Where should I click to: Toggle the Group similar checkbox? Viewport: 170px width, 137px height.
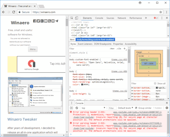point(136,108)
